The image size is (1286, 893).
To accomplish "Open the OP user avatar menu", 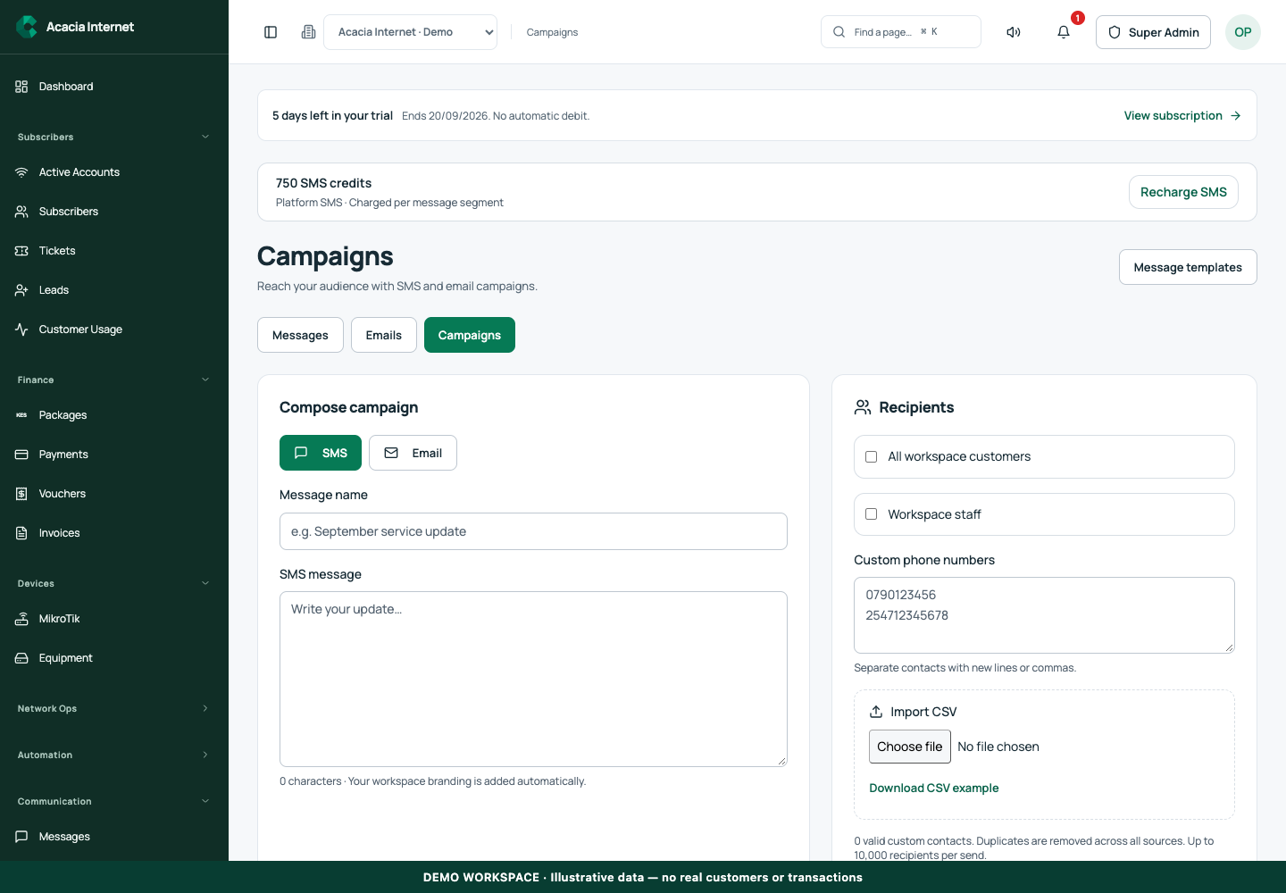I will click(1243, 32).
